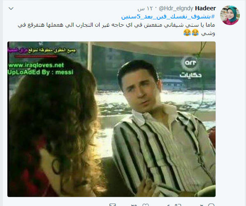Screen dimensions: 246x206
Task: Click the Arabic tweet text body
Action: point(116,29)
